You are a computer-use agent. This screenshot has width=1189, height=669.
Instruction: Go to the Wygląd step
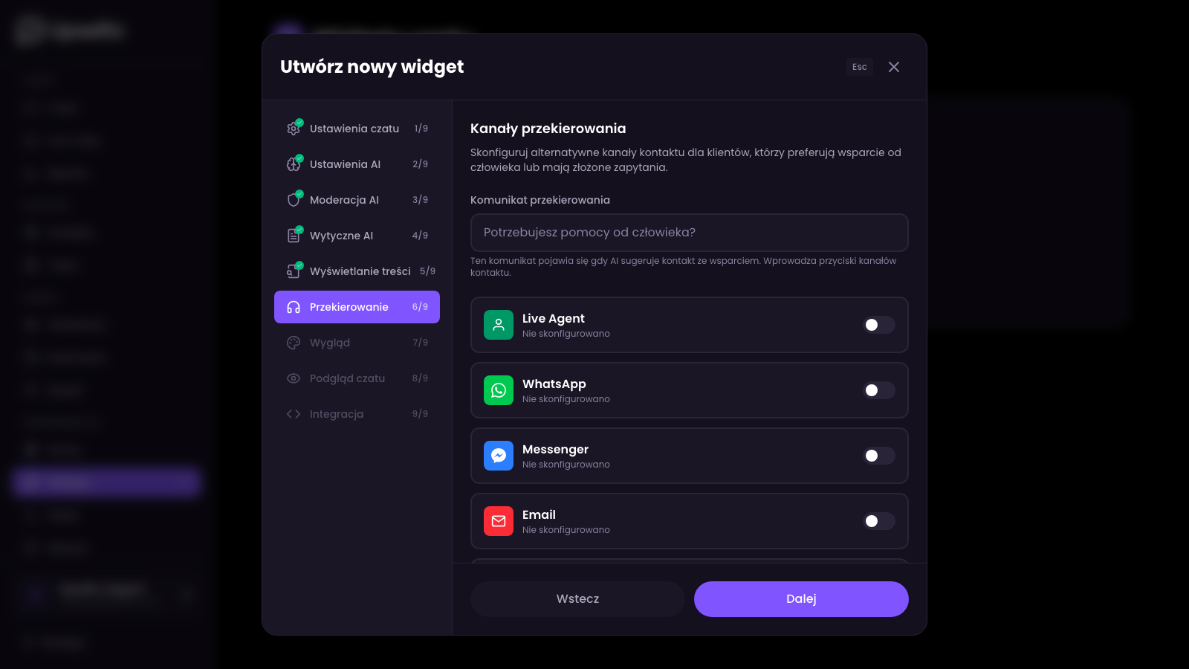coord(357,343)
